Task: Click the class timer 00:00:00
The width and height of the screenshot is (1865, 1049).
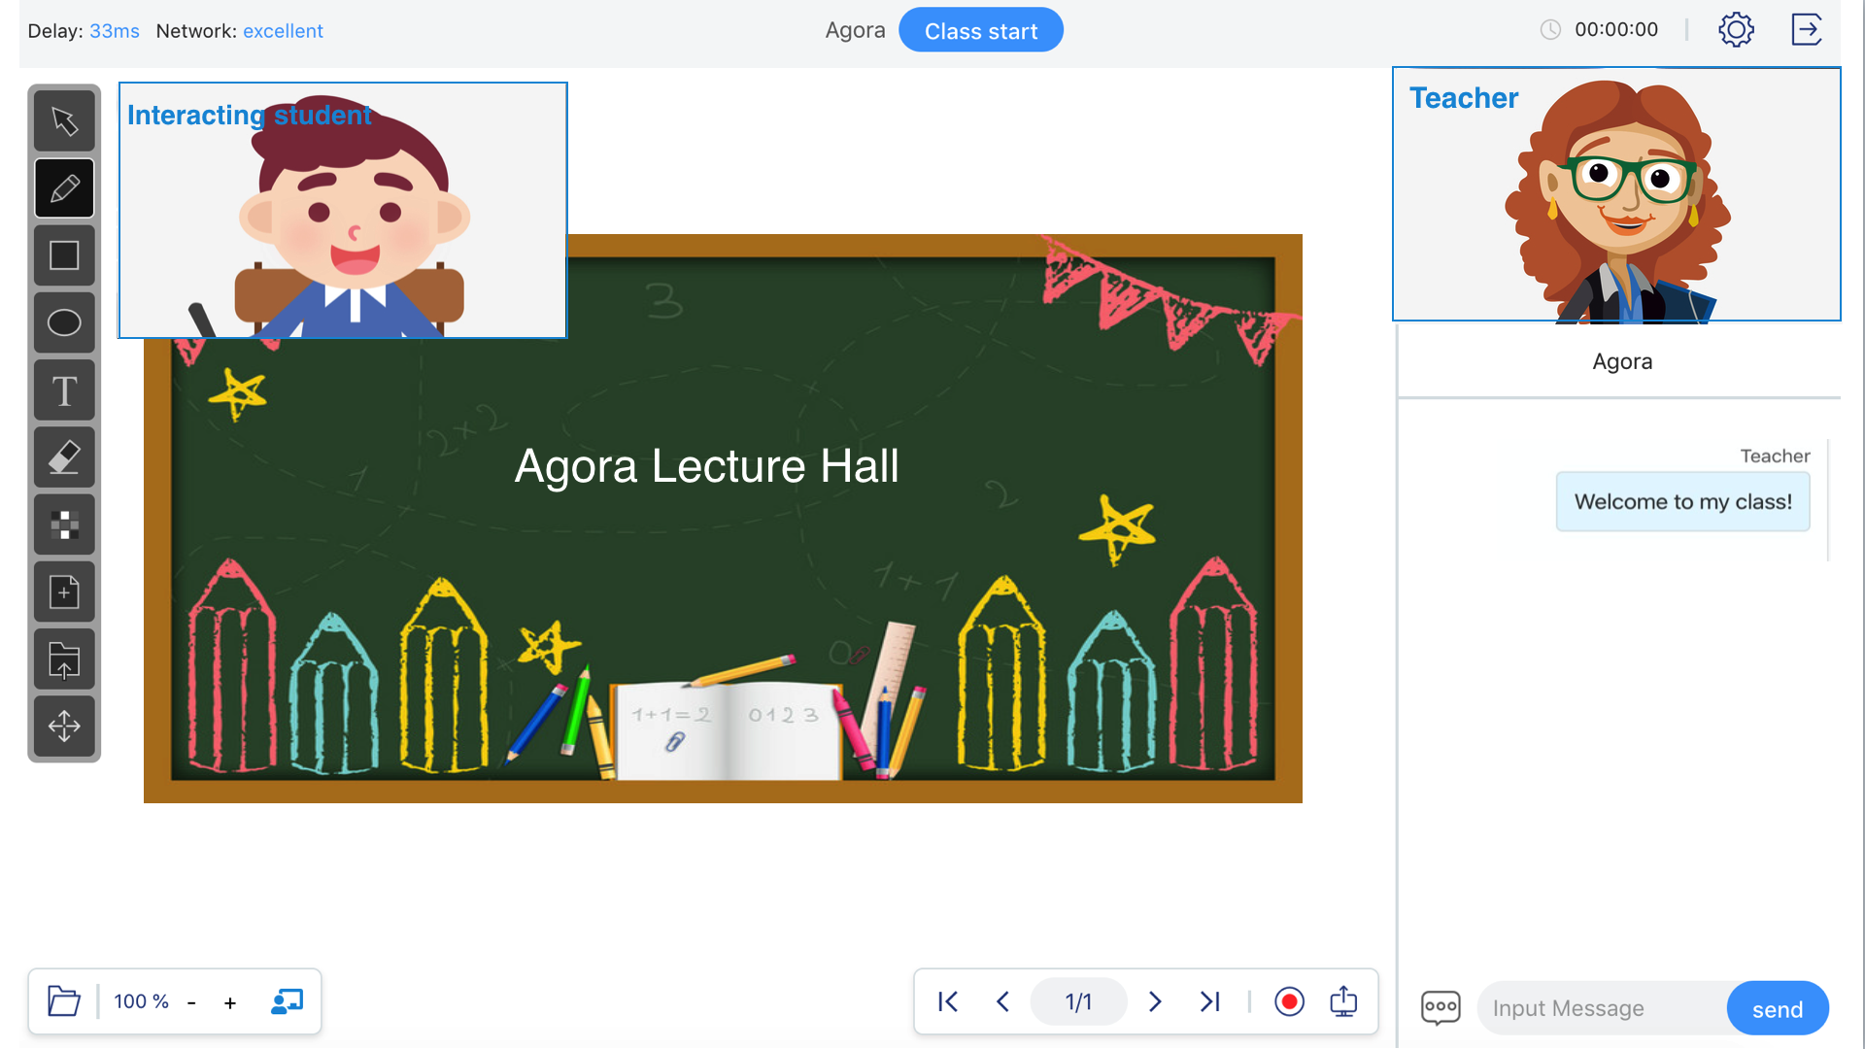Action: 1616,30
